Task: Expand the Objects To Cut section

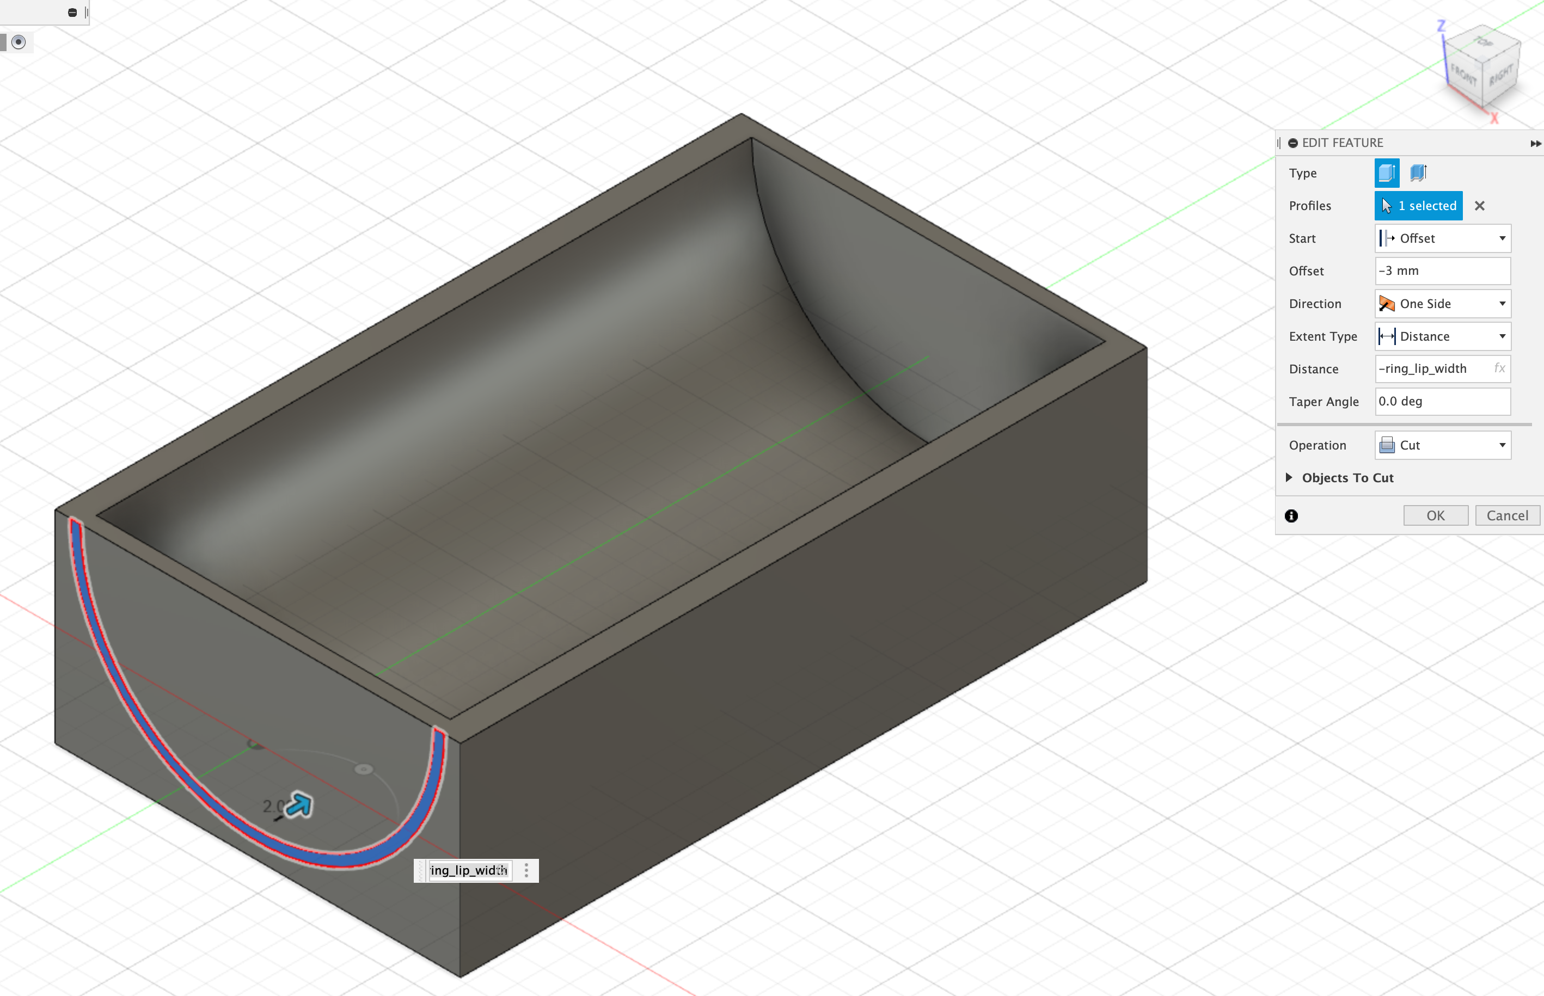Action: pos(1290,478)
